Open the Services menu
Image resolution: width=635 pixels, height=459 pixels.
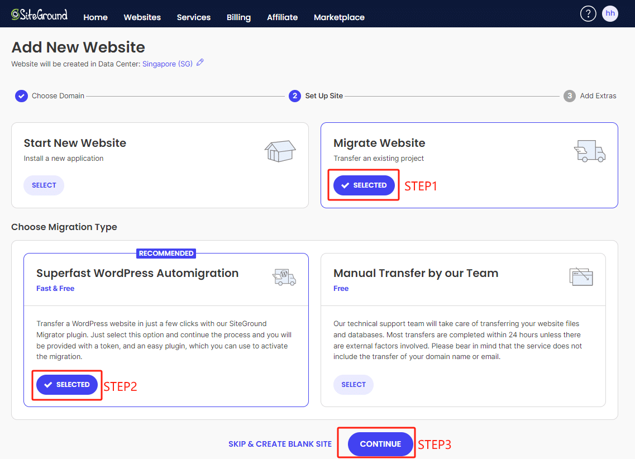coord(194,17)
